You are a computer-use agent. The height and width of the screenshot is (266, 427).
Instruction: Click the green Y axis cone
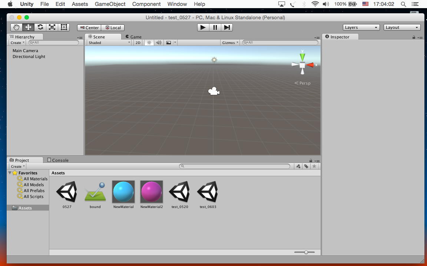302,57
